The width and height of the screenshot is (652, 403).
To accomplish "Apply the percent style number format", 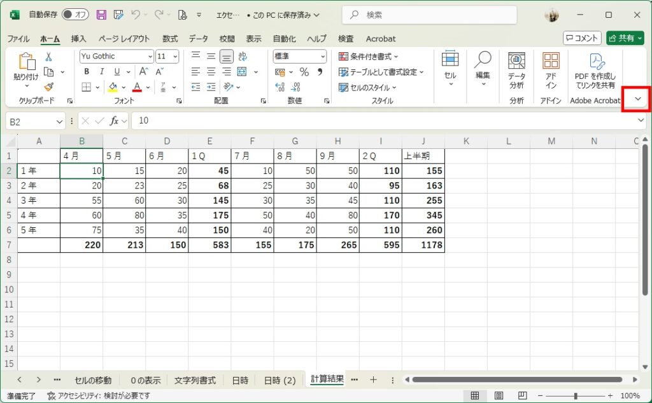I will (304, 72).
